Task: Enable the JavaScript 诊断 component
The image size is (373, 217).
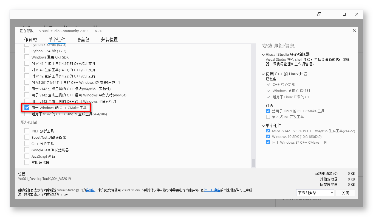Action: pyautogui.click(x=27, y=156)
